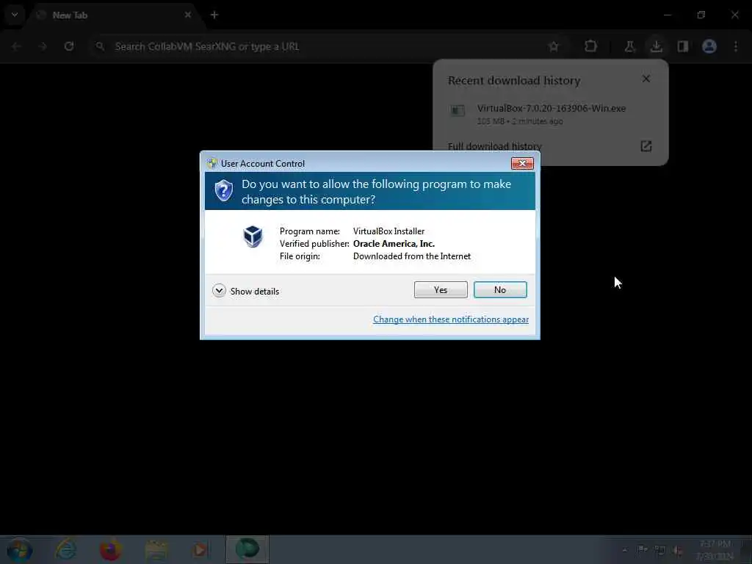This screenshot has width=752, height=564.
Task: Click the Oracle America, Inc. publisher name
Action: pos(394,244)
